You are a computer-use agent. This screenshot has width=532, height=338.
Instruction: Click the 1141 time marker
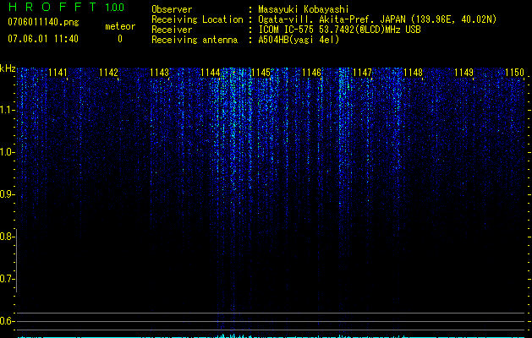click(58, 73)
